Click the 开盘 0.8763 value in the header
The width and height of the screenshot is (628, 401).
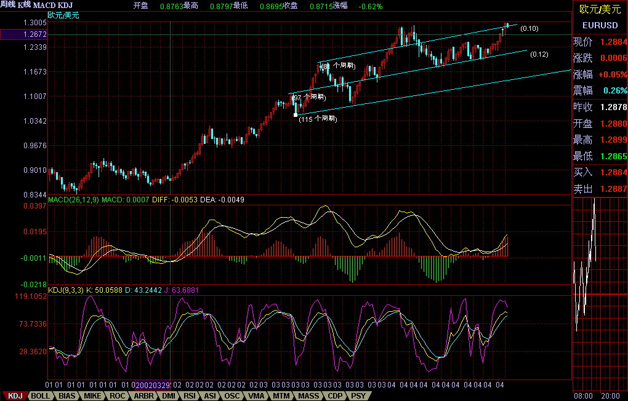[158, 6]
